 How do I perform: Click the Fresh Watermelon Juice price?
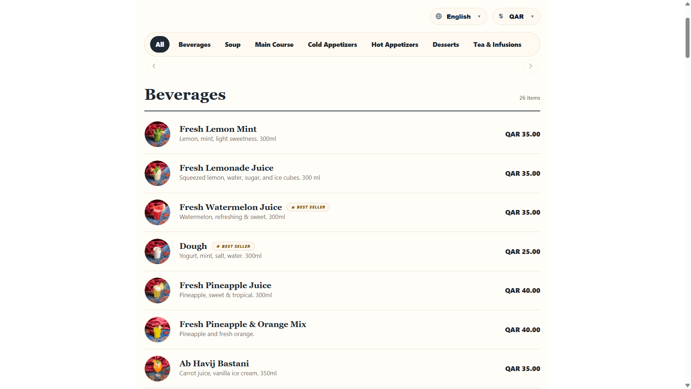click(x=523, y=213)
